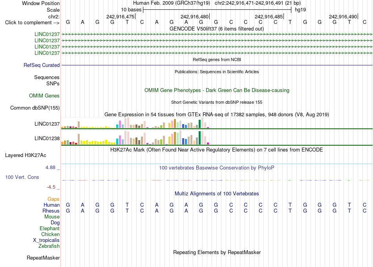Click the Dog alignment row label

pos(55,223)
